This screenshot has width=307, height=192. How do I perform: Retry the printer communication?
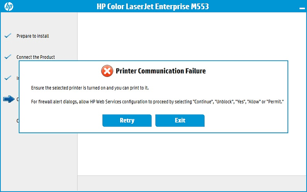click(x=127, y=120)
